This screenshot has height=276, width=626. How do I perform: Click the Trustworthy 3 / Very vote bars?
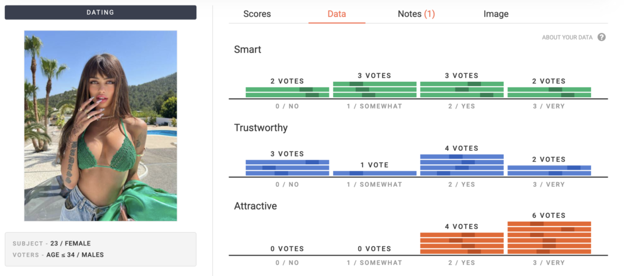tap(550, 170)
